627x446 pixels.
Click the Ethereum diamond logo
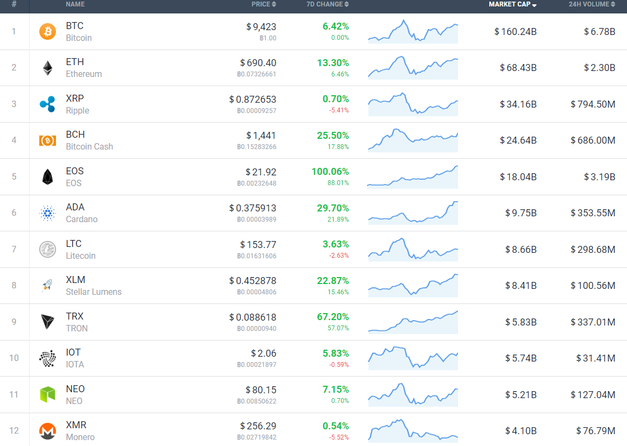47,68
